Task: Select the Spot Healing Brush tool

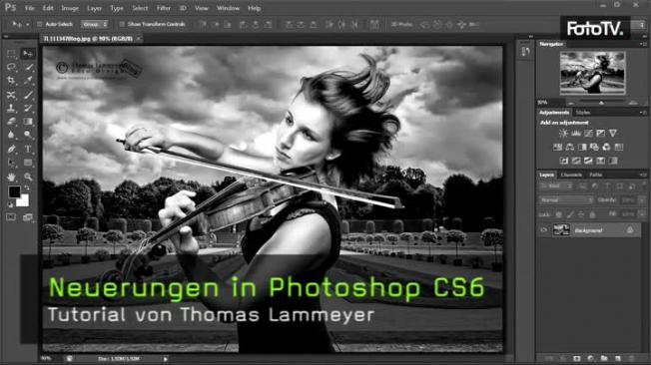Action: click(11, 95)
